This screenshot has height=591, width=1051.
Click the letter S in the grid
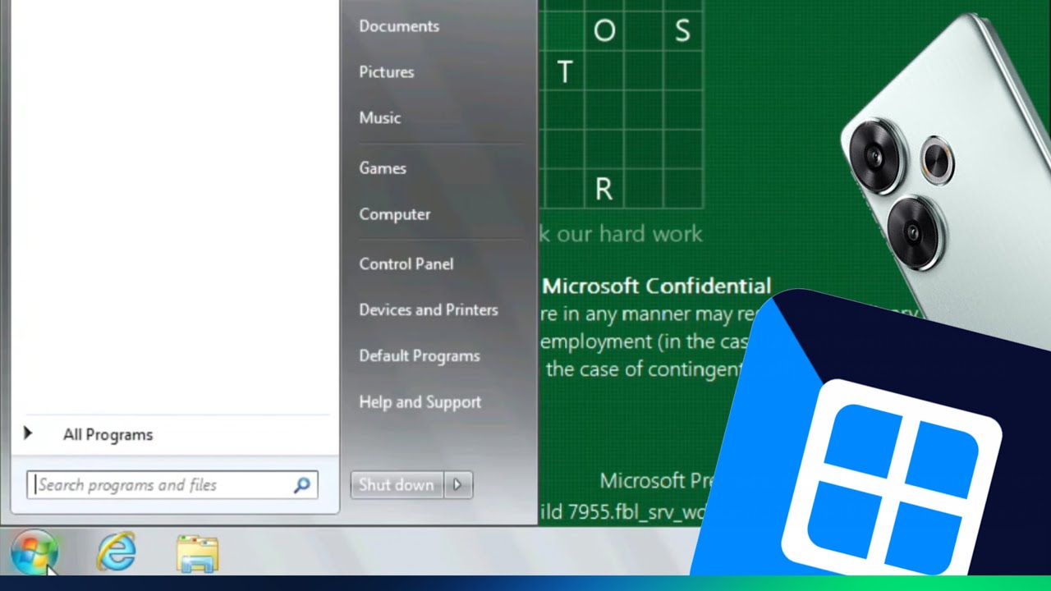[682, 31]
